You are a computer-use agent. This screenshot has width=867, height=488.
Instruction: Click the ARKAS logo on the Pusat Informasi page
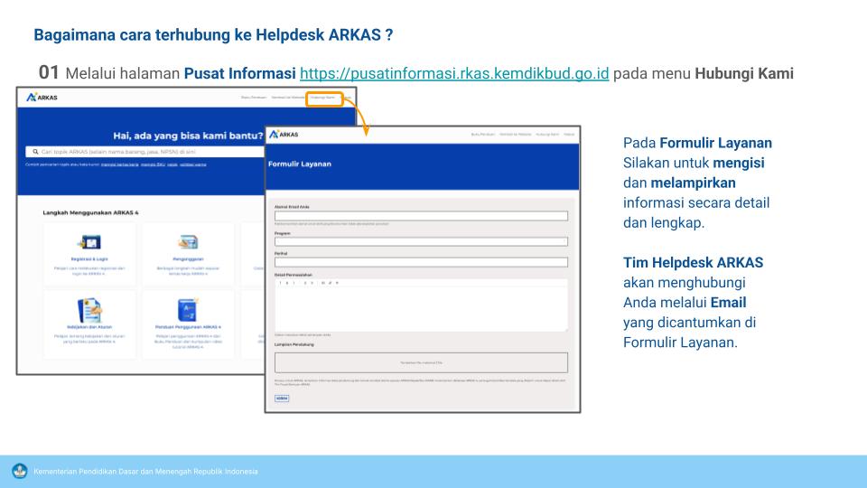click(42, 98)
